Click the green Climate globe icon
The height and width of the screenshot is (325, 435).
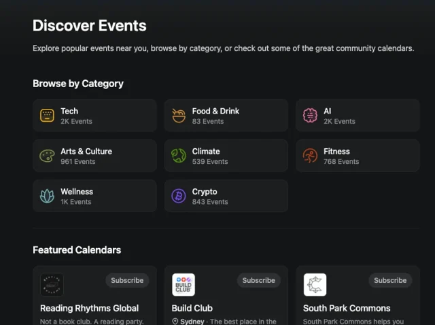(178, 156)
